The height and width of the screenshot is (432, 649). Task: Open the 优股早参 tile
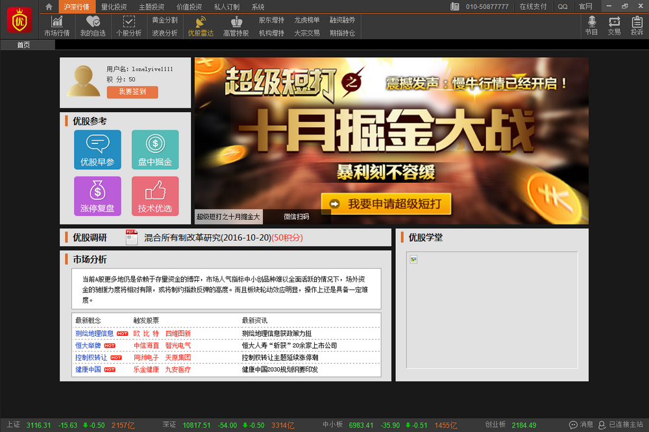pos(97,150)
